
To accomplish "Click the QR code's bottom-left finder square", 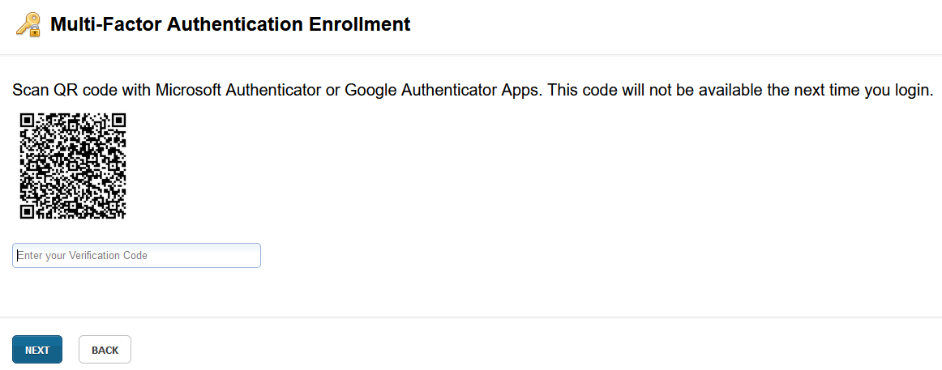I will [27, 211].
